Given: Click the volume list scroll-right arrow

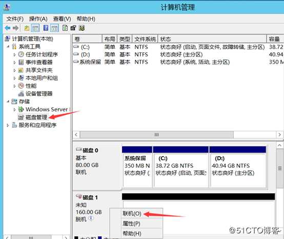Looking at the screenshot, I should coord(279,135).
